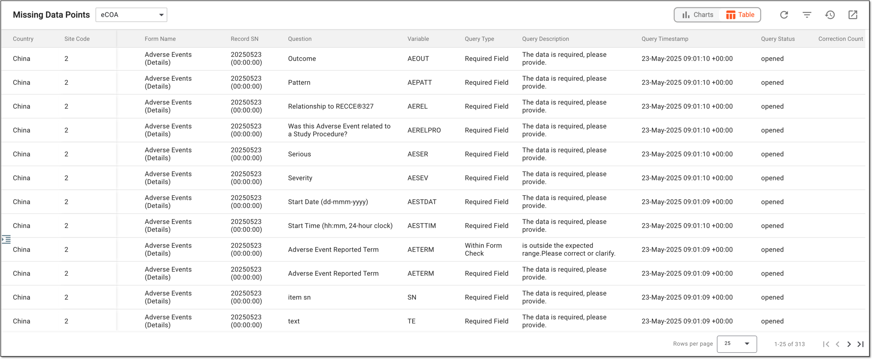Select the AESTTIM variable cell
The width and height of the screenshot is (872, 359).
click(422, 226)
